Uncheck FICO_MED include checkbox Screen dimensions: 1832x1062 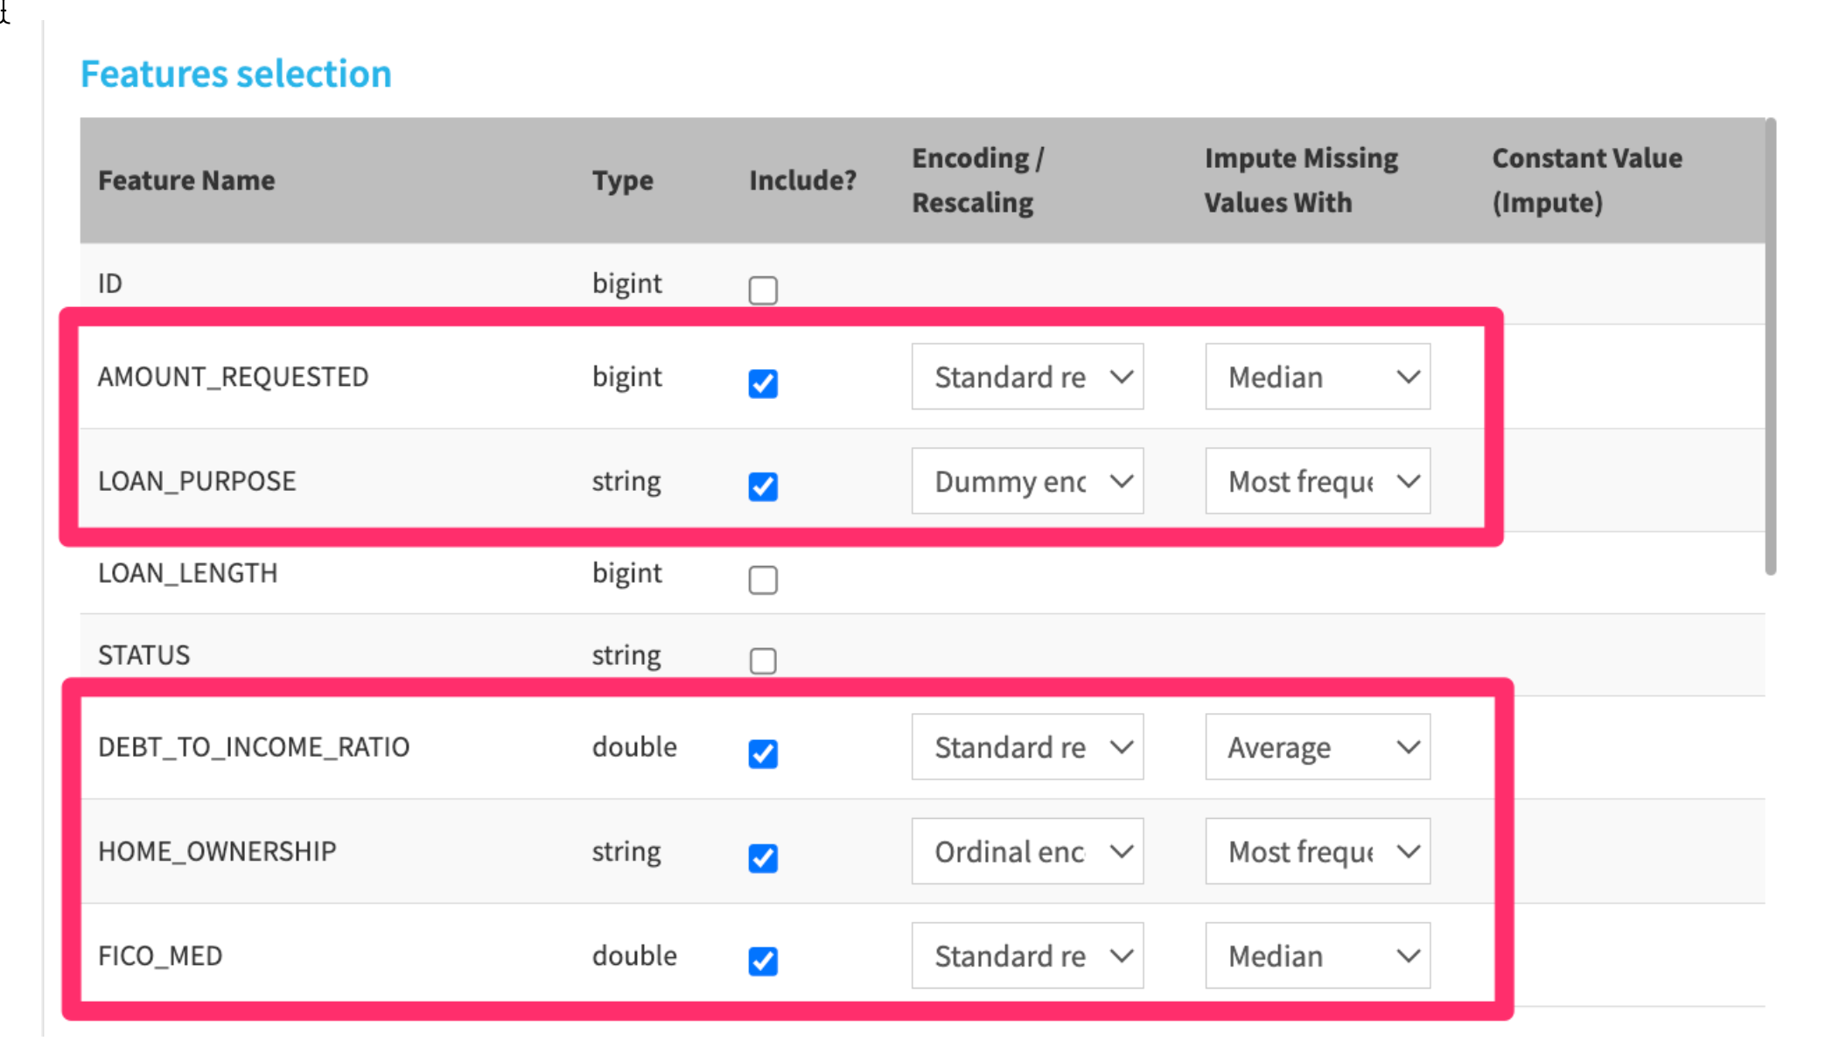763,961
